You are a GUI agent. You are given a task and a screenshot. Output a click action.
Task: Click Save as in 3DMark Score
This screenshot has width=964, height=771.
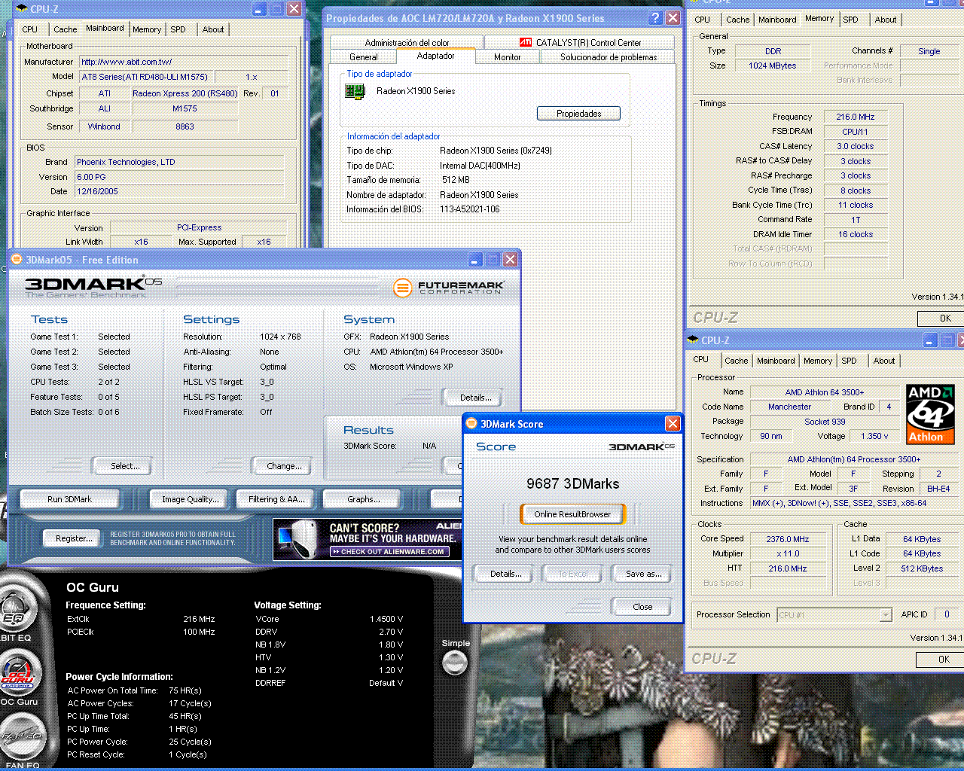(643, 574)
